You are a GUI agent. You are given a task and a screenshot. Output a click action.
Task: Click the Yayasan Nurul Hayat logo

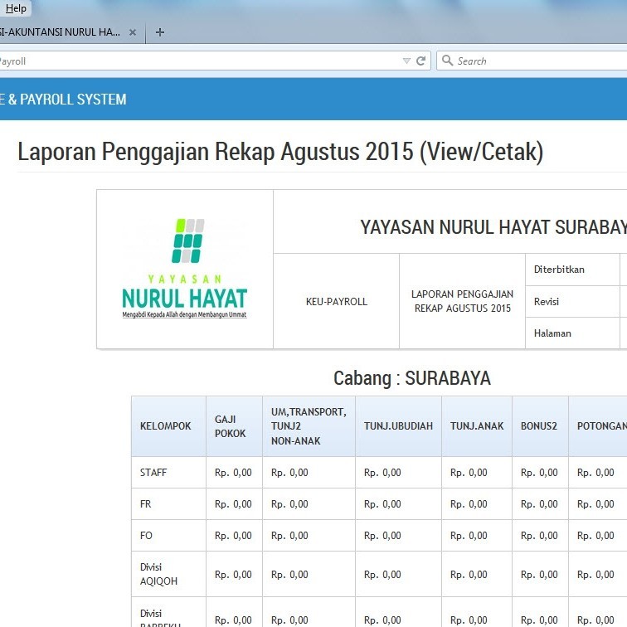tap(184, 269)
